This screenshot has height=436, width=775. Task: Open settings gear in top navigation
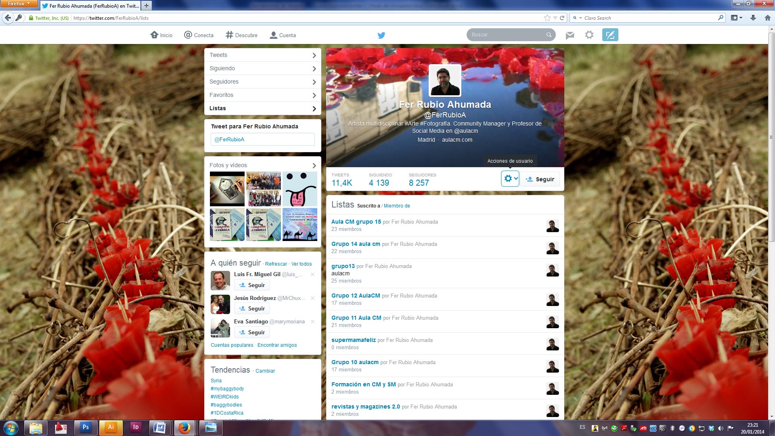(x=589, y=35)
